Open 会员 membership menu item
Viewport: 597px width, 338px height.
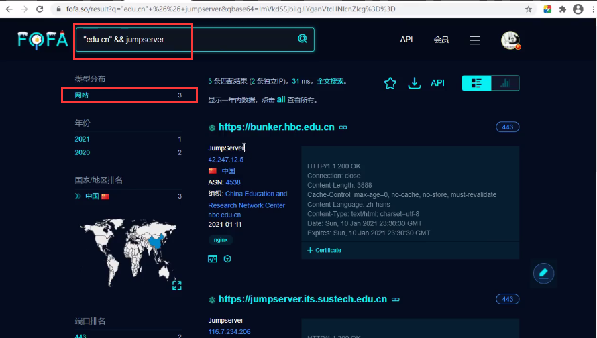click(441, 40)
